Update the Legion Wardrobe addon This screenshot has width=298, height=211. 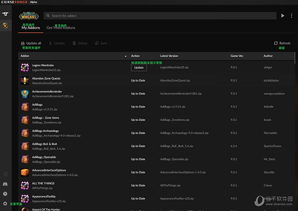[139, 68]
